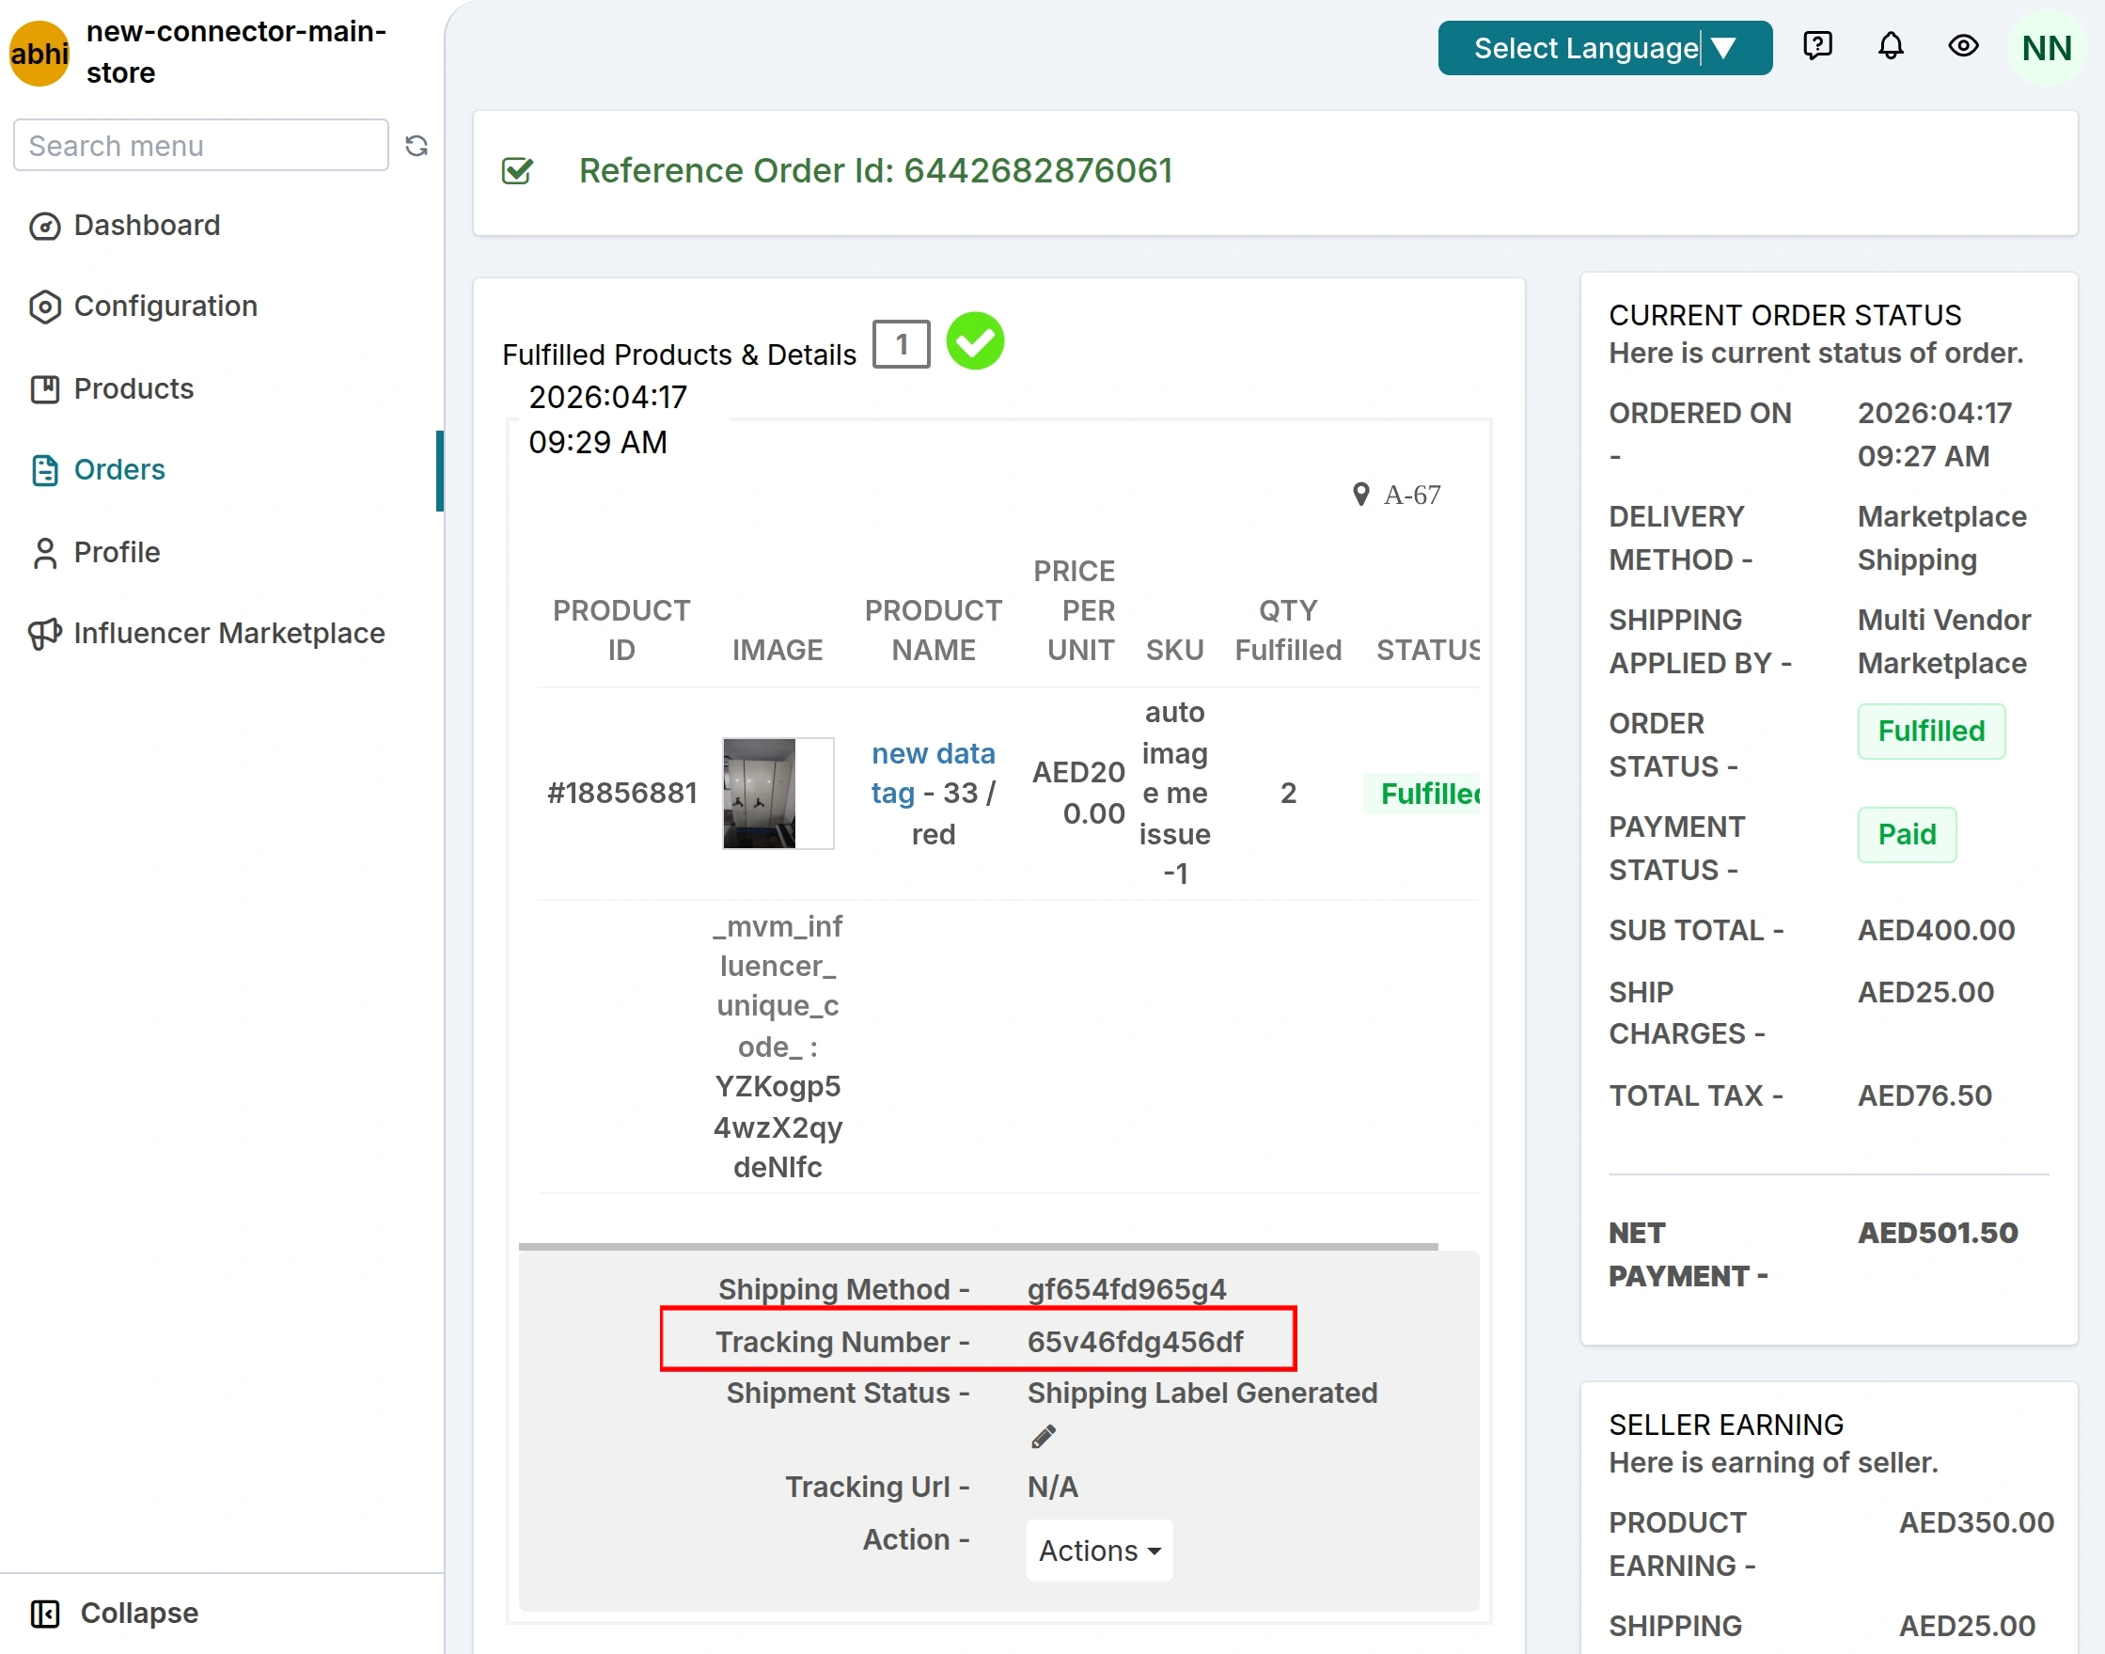Viewport: 2105px width, 1654px height.
Task: Open the Select Language dropdown
Action: point(1605,47)
